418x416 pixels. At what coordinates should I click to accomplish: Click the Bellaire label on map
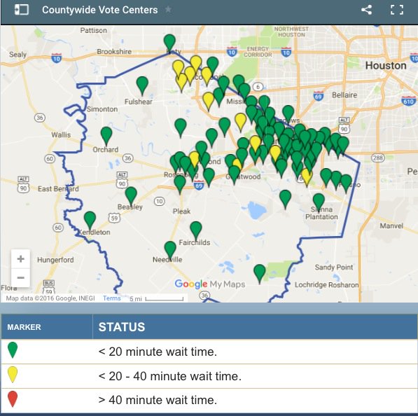[344, 95]
